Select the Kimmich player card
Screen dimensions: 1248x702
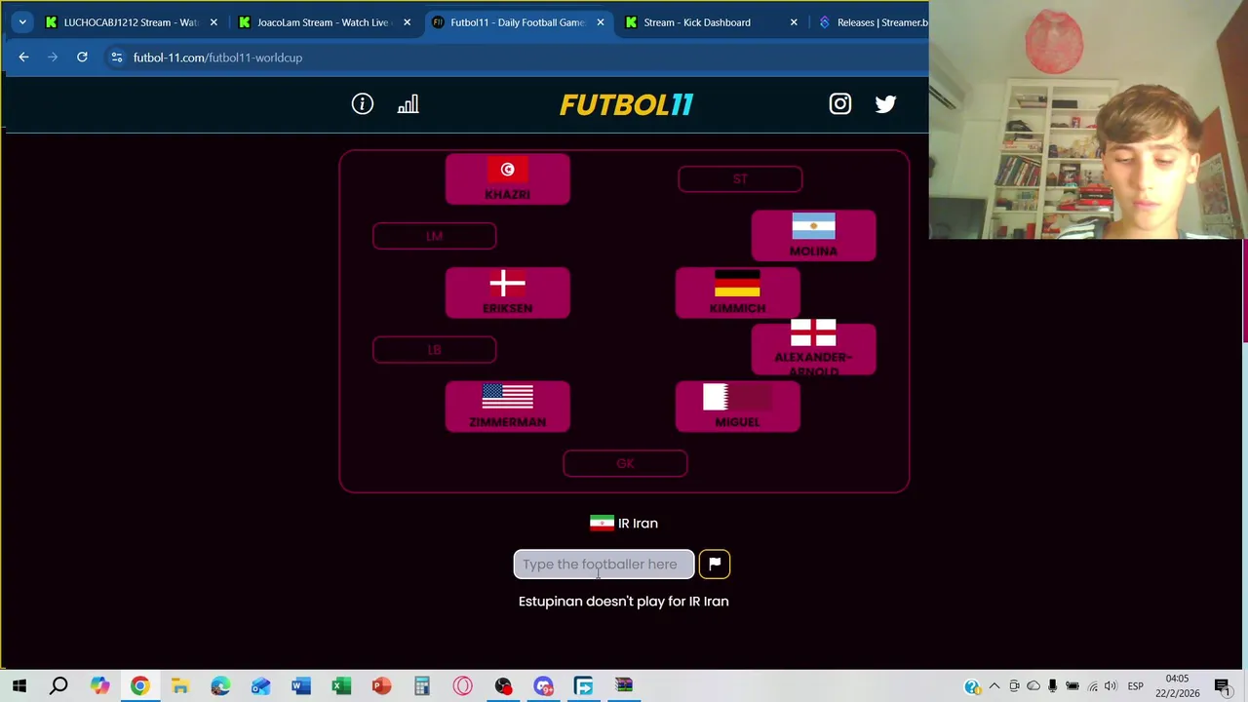(x=738, y=292)
